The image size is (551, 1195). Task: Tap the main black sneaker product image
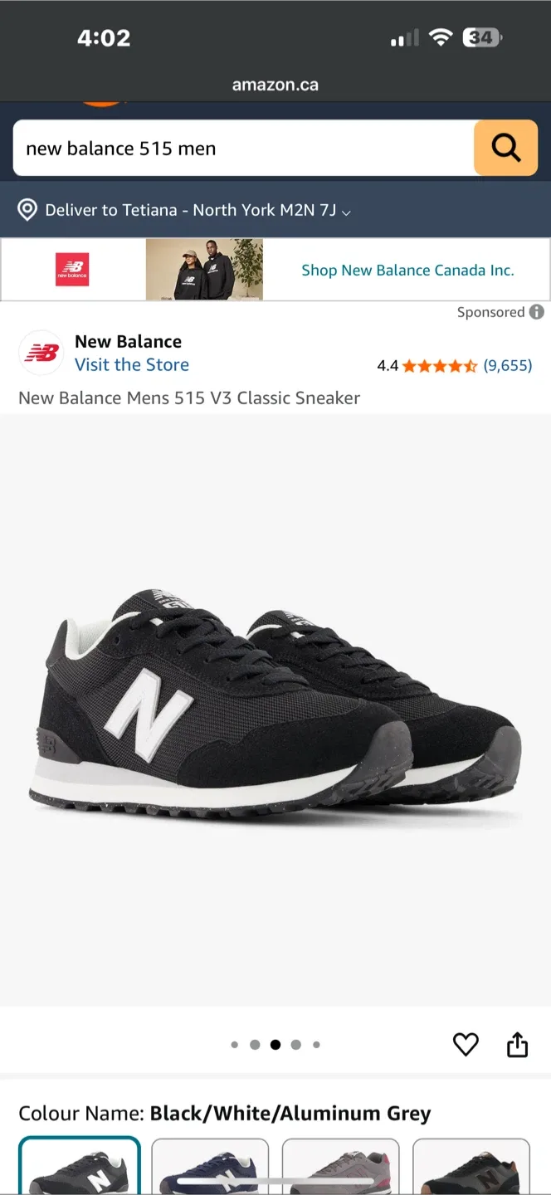point(275,710)
